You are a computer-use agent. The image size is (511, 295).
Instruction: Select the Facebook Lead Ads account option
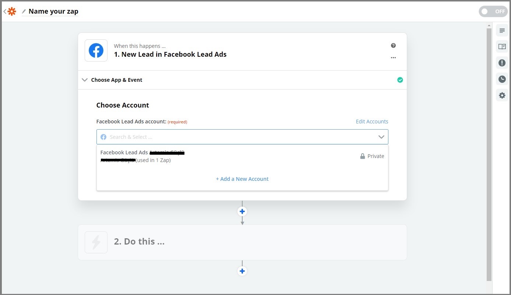click(x=242, y=156)
